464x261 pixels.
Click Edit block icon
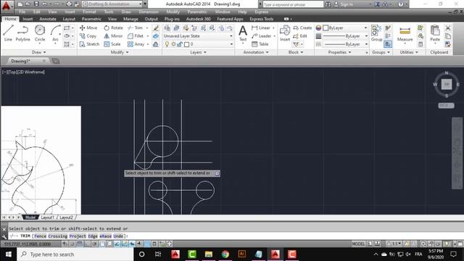(300, 36)
